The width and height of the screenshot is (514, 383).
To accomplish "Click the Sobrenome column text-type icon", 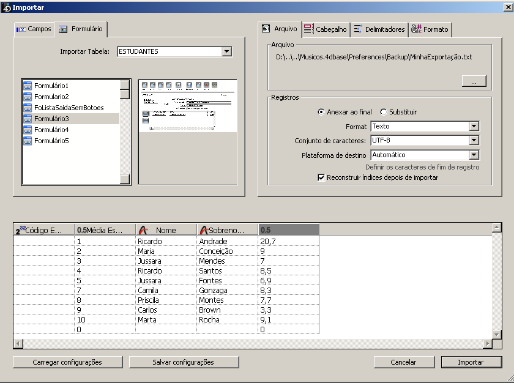I will pyautogui.click(x=204, y=230).
